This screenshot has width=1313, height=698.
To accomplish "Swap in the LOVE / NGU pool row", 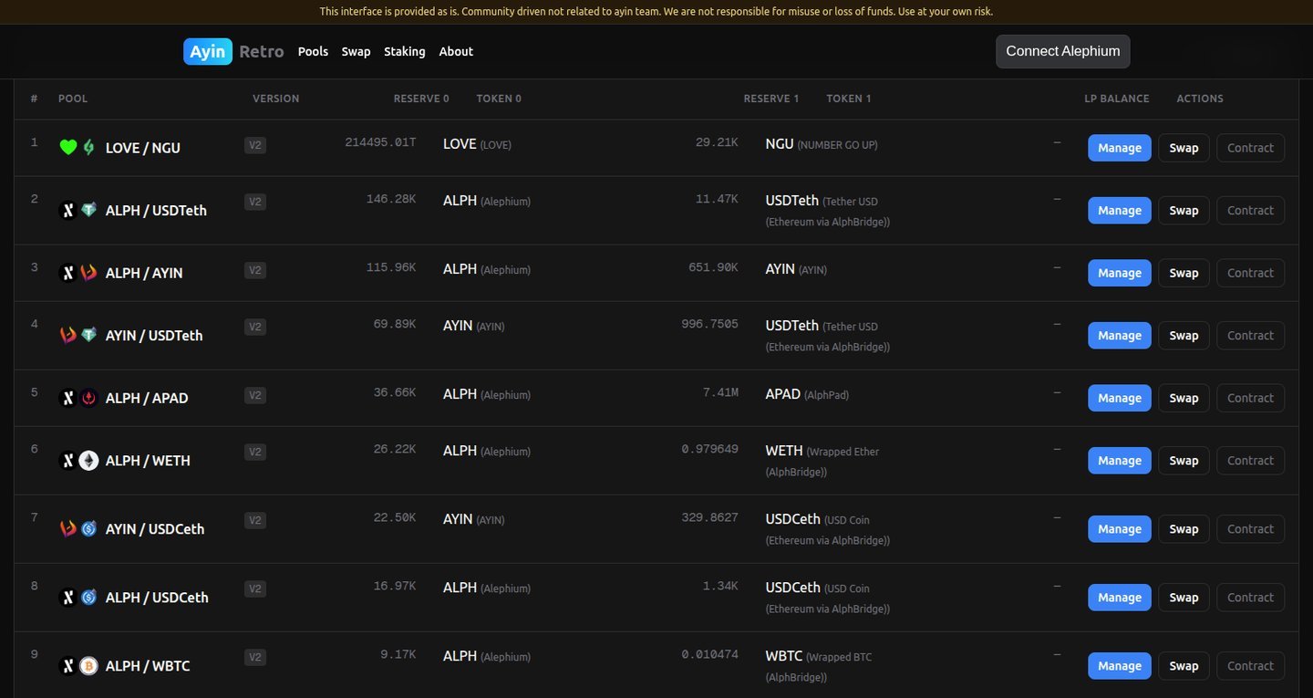I will pyautogui.click(x=1184, y=148).
